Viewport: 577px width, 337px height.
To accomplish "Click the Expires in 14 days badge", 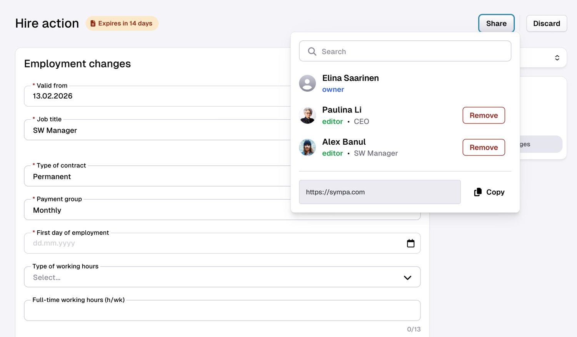I will pos(122,23).
